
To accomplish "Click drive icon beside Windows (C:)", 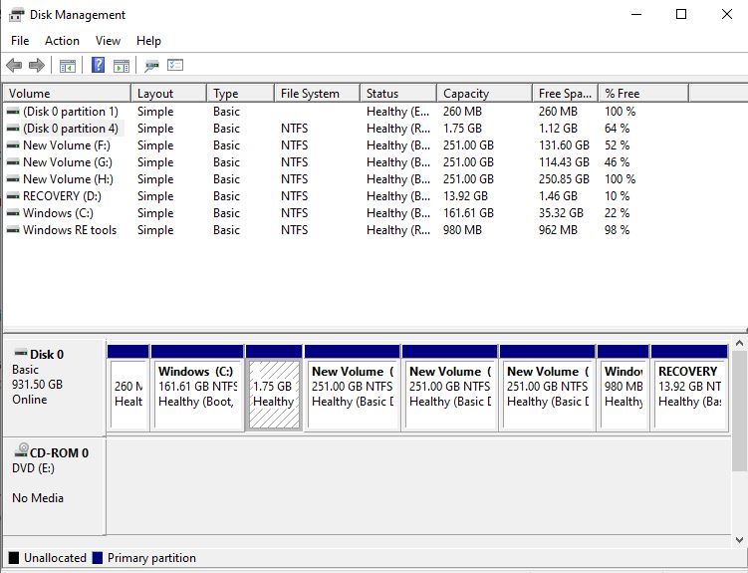I will click(x=13, y=213).
